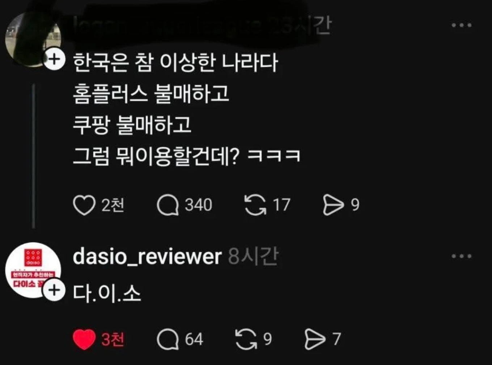The width and height of the screenshot is (492, 365).
Task: Like the first post with heart icon
Action: [84, 205]
